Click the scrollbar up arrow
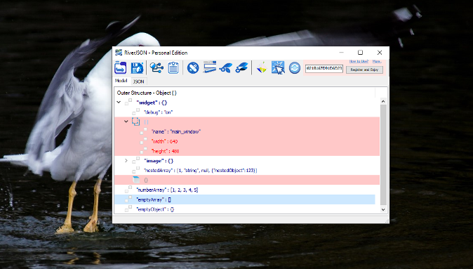473x269 pixels. 383,101
